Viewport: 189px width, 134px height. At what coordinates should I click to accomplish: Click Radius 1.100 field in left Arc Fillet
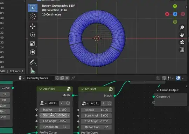click(55, 110)
